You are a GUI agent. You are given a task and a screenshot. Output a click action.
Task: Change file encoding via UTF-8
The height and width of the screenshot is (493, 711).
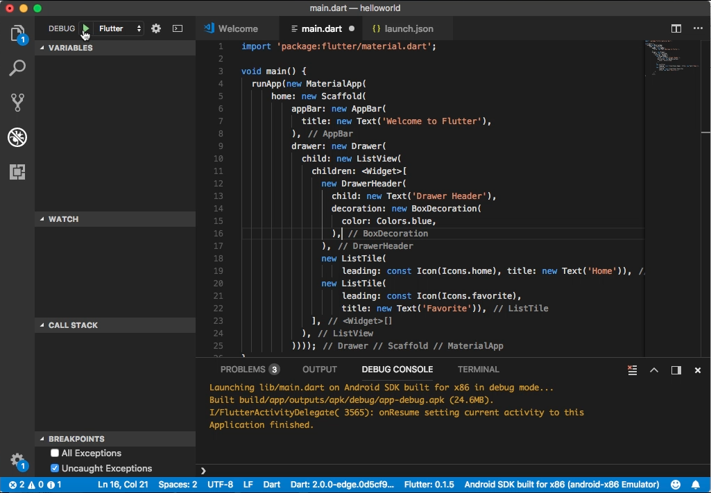(x=220, y=485)
